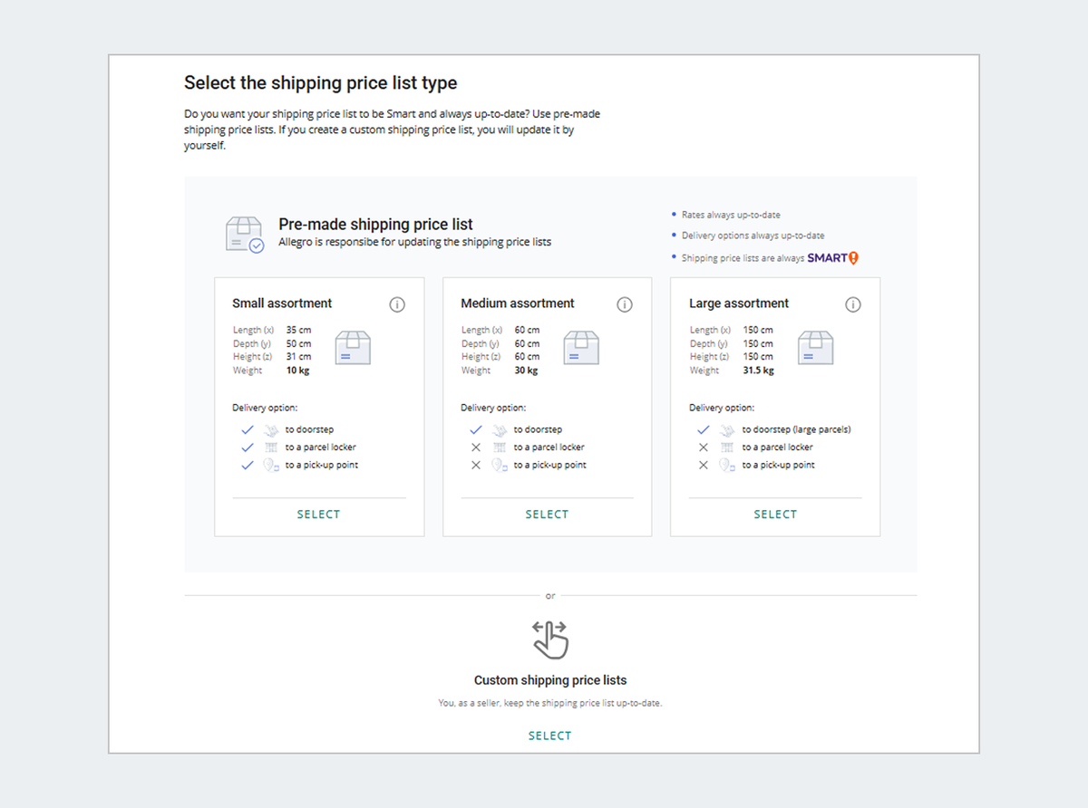This screenshot has height=808, width=1088.
Task: Click the Pre-made shipping price list package icon
Action: 244,235
